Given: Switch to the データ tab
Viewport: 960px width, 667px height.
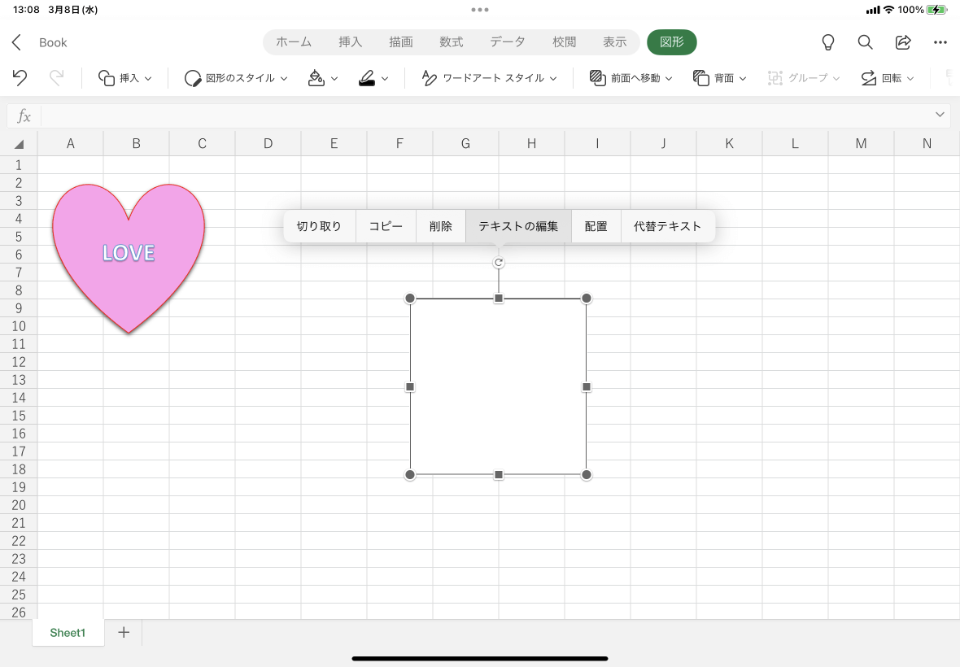Looking at the screenshot, I should click(508, 42).
